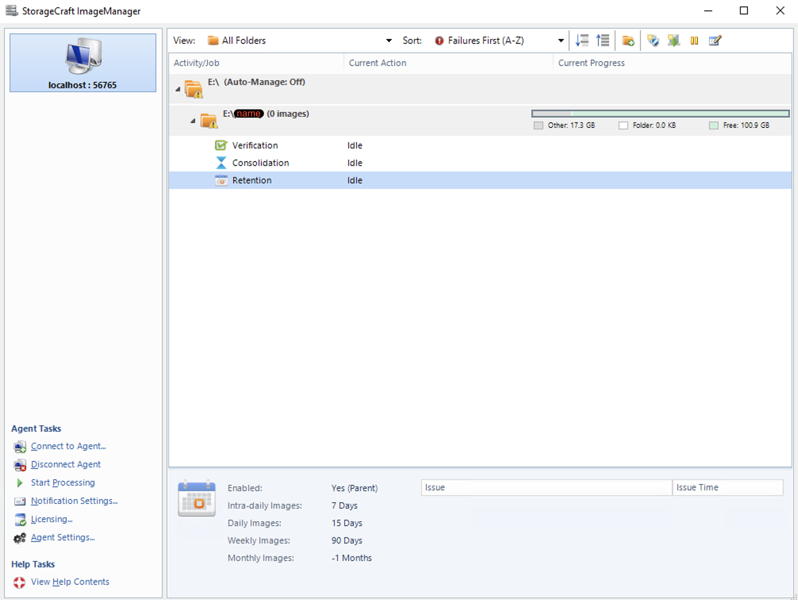Click the Help Tasks heading
Viewport: 798px width, 600px height.
point(33,564)
